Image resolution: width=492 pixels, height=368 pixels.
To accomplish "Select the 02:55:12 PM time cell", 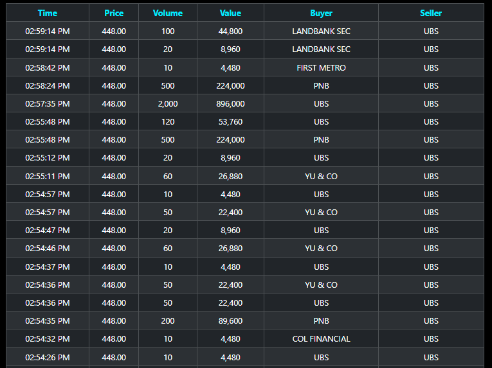I will coord(48,157).
